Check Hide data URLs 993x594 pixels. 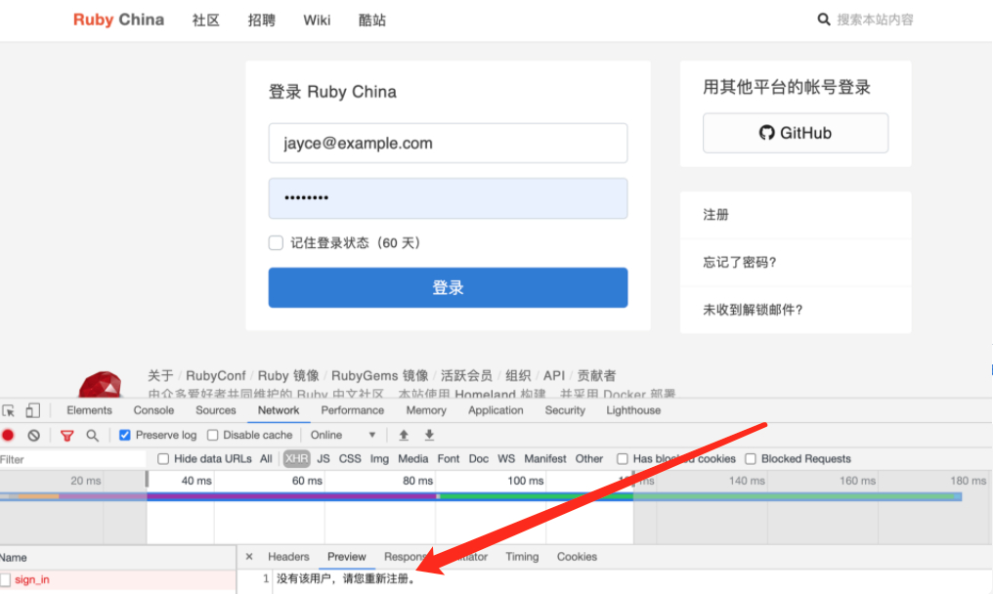tap(163, 458)
